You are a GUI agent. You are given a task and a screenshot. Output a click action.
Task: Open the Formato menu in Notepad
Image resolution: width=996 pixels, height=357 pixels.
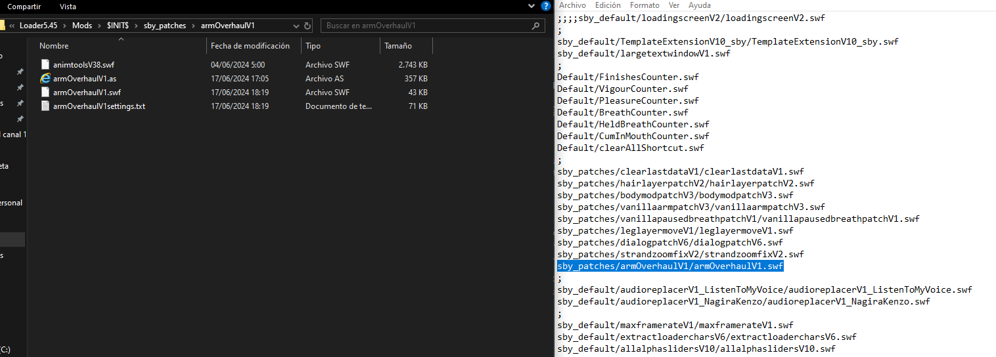point(645,5)
